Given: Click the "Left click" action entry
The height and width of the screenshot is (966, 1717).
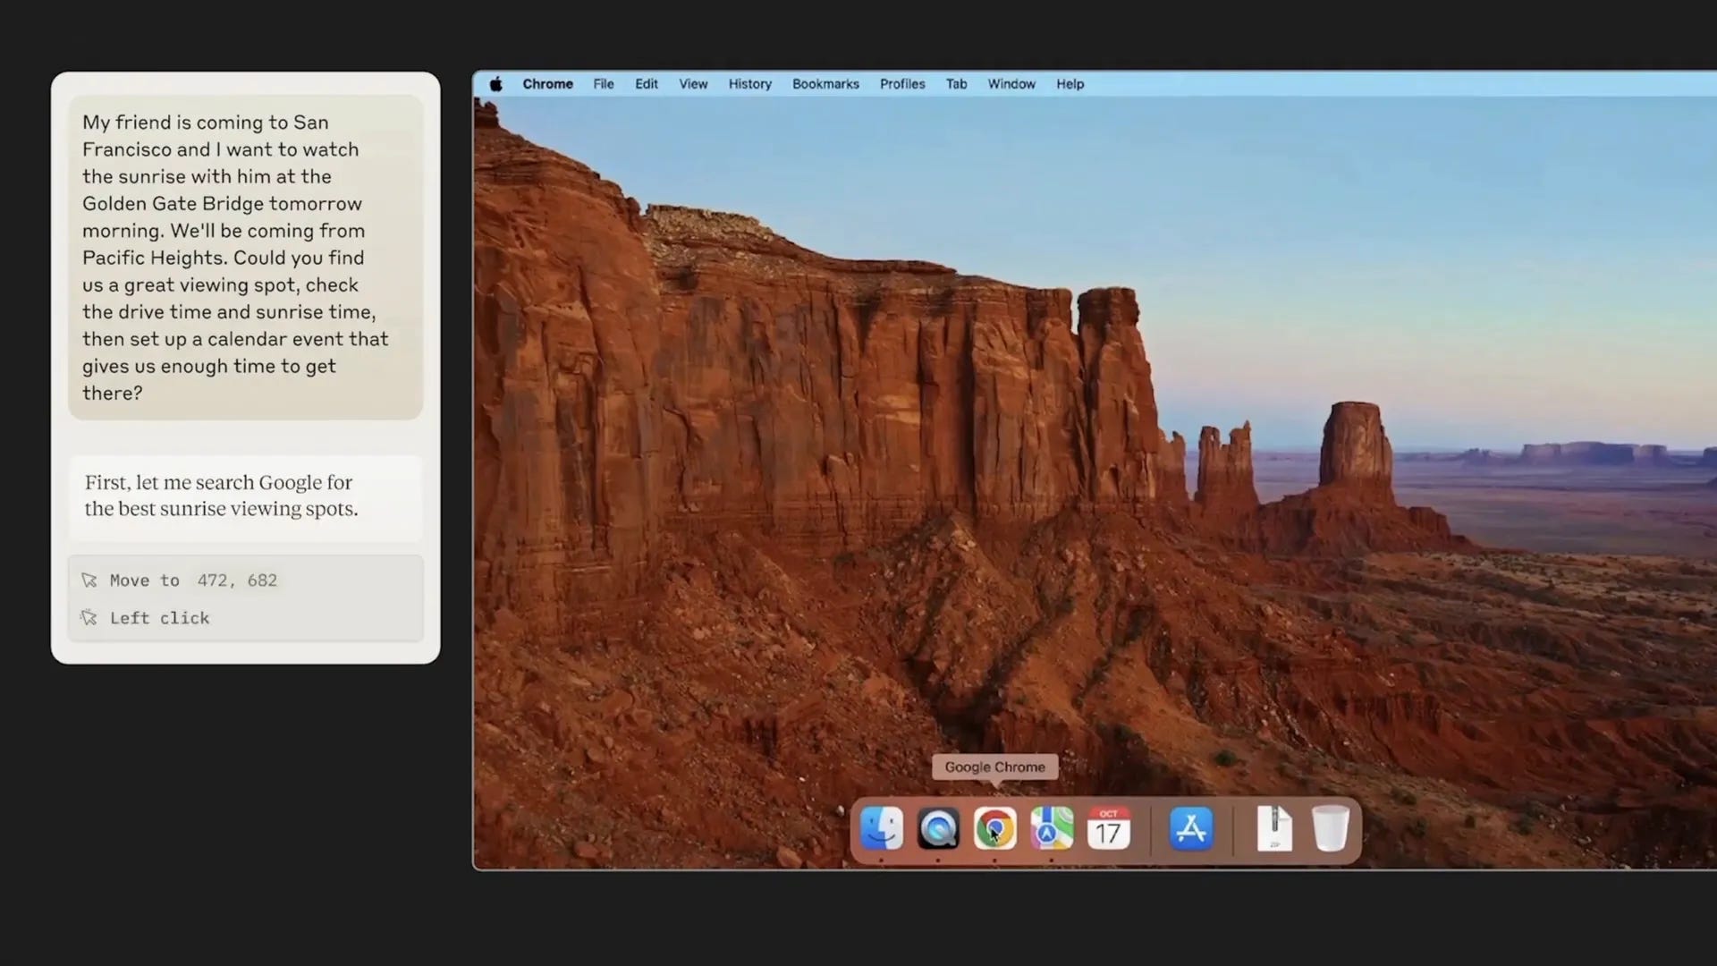Looking at the screenshot, I should coord(159,618).
